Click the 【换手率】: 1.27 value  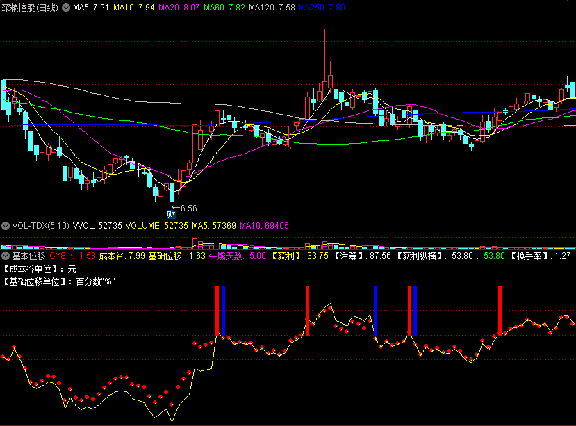click(540, 256)
